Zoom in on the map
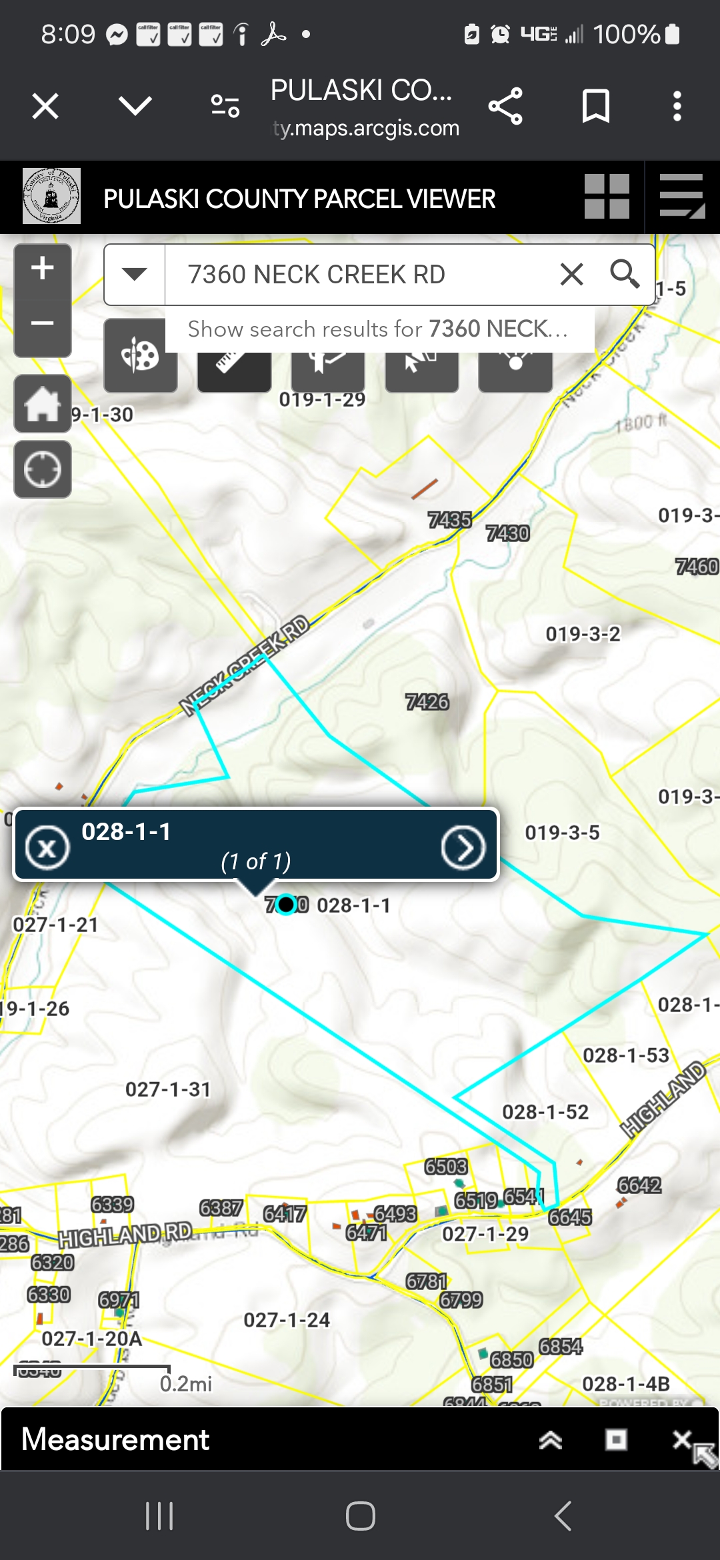Screen dimensions: 720x1560 [43, 269]
